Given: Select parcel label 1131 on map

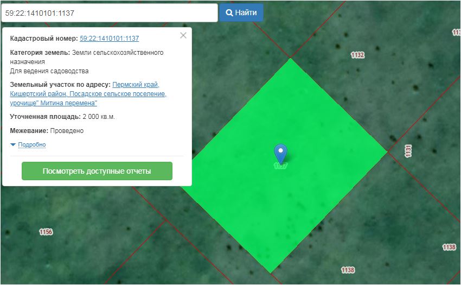Looking at the screenshot, I should 408,151.
